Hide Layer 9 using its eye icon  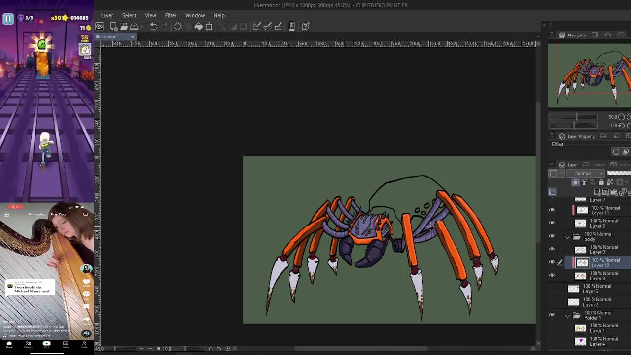552,249
